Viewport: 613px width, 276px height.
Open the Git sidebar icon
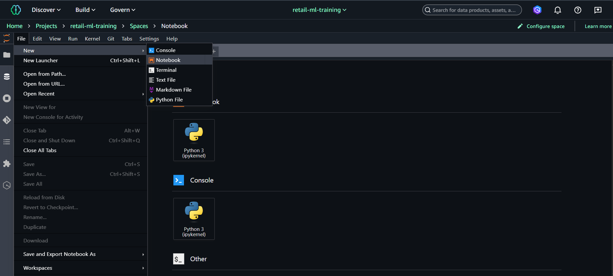7,120
